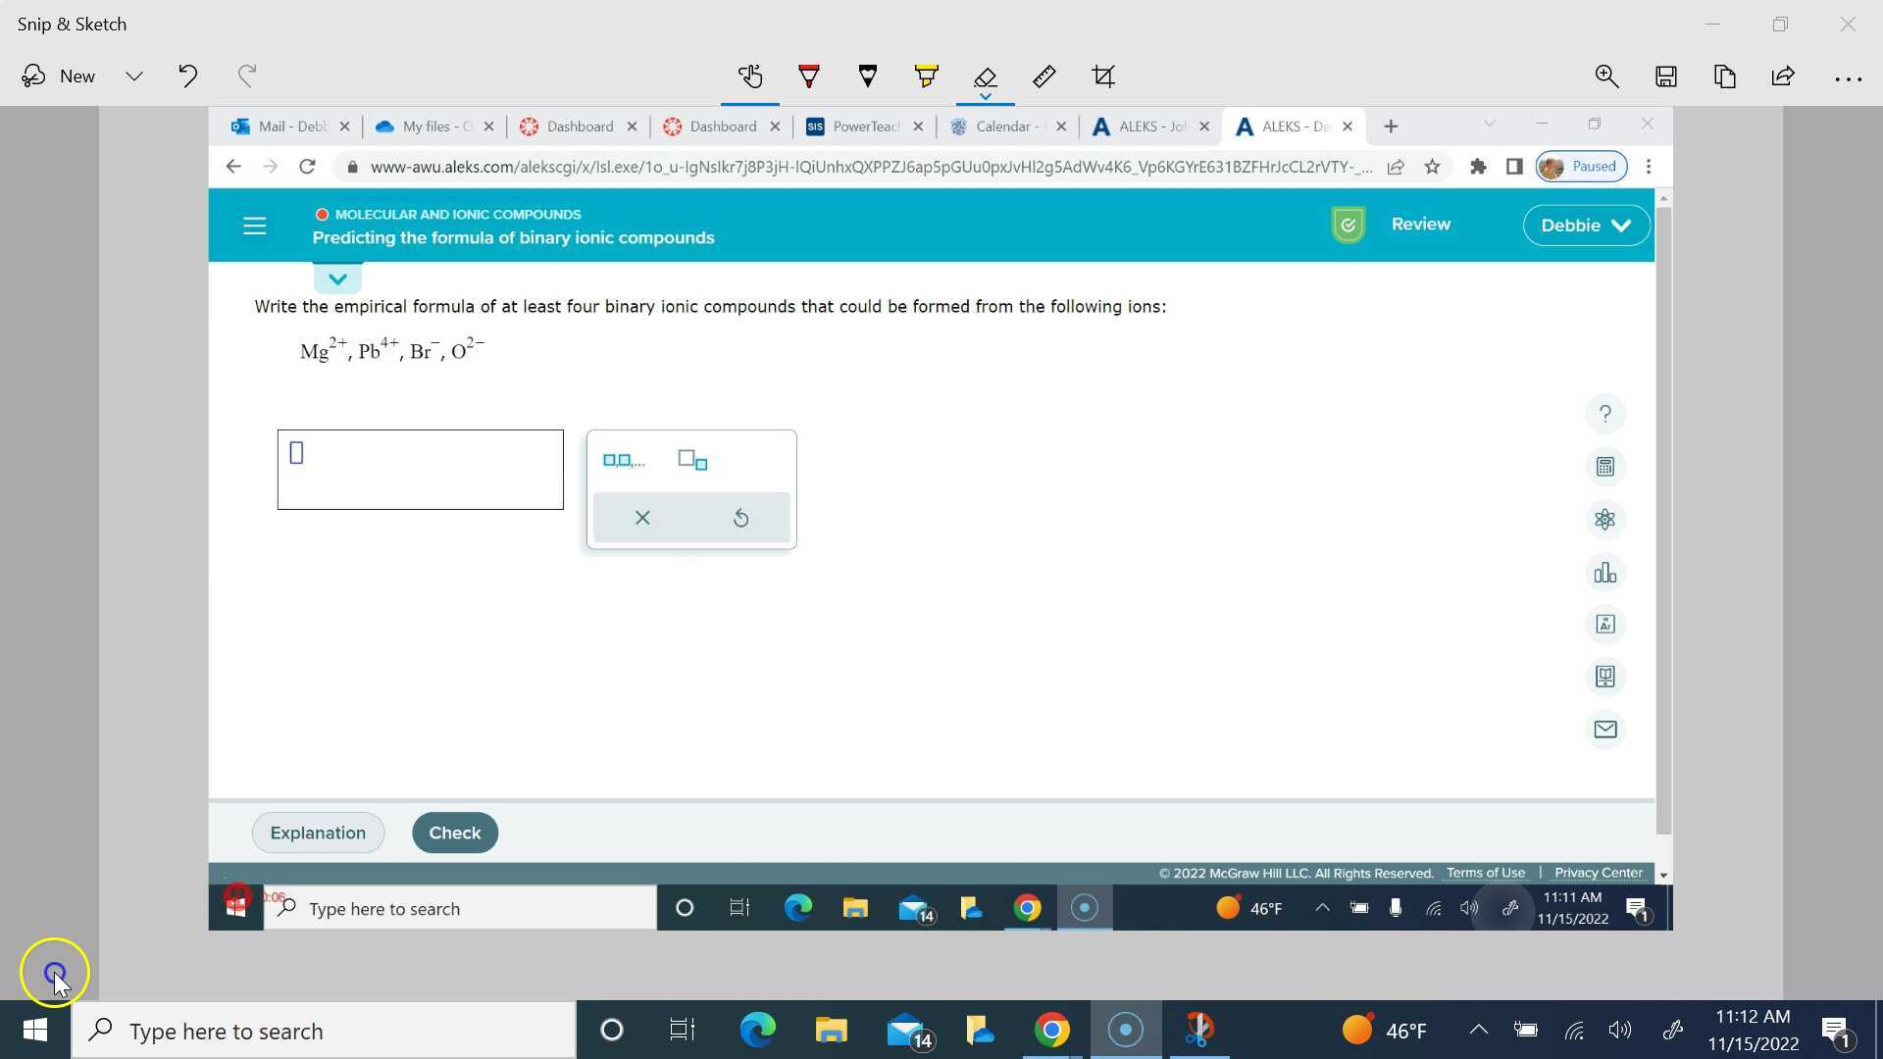Select the red ballpoint pen tool
The width and height of the screenshot is (1883, 1059).
point(808,76)
